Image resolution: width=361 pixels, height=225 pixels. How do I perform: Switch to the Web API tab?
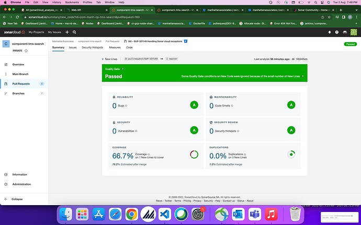(86, 10)
